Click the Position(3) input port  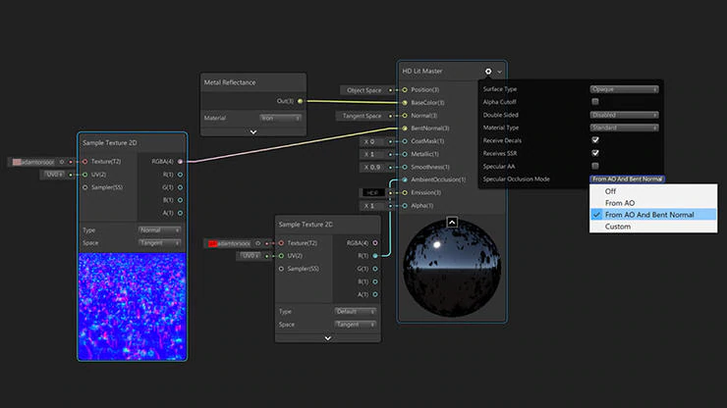[x=405, y=90]
